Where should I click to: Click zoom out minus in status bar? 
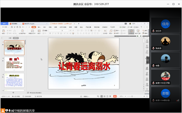(x=126, y=96)
